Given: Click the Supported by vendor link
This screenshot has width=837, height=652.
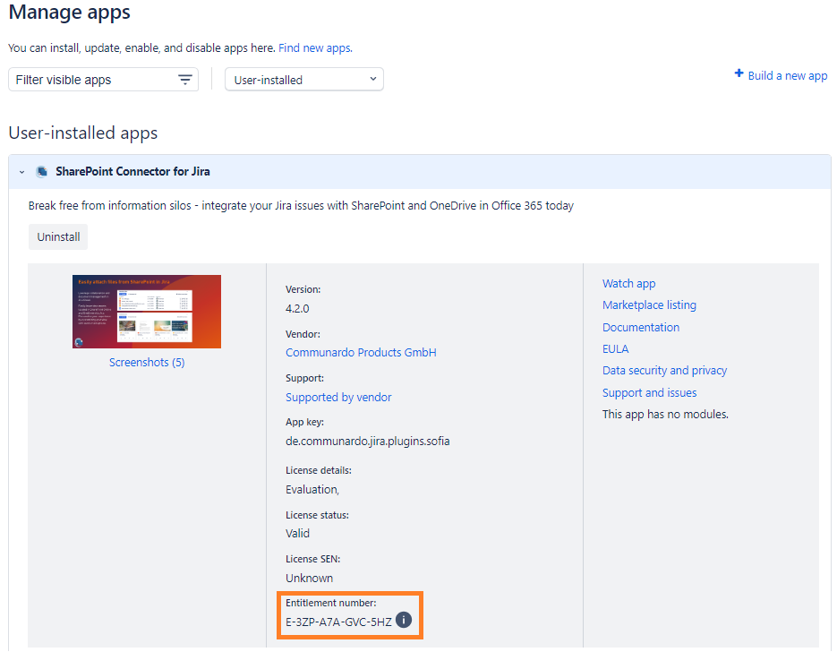Looking at the screenshot, I should coord(338,398).
